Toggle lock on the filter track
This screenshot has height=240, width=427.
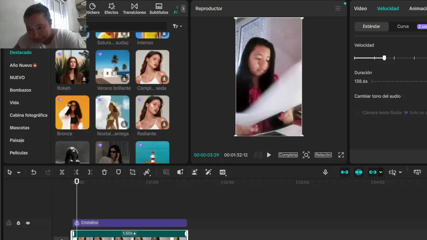(x=18, y=223)
